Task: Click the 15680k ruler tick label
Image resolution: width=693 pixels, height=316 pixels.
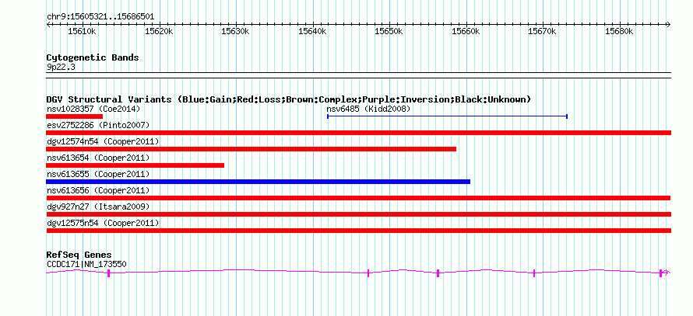Action: 619,32
